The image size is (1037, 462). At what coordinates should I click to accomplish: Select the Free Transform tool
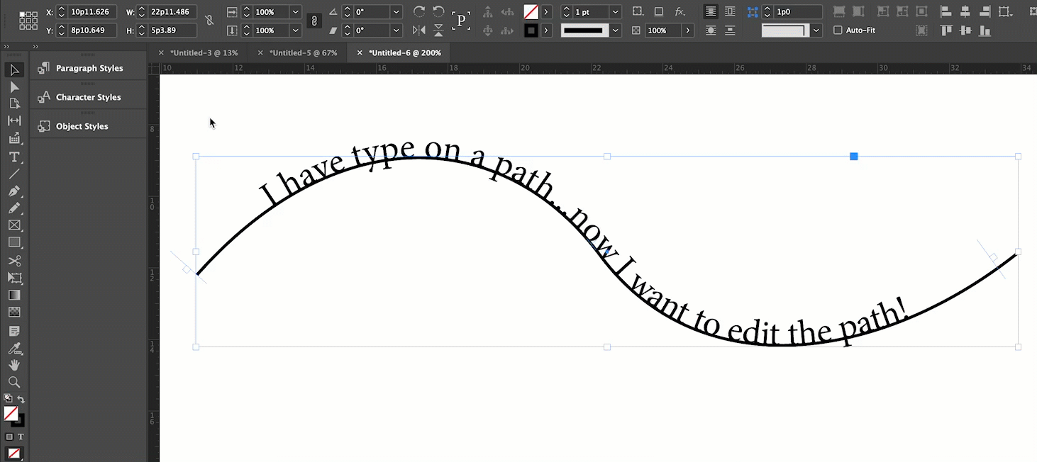14,278
